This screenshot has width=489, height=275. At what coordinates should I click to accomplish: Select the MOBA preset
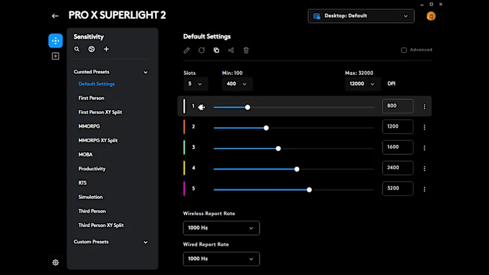click(85, 154)
